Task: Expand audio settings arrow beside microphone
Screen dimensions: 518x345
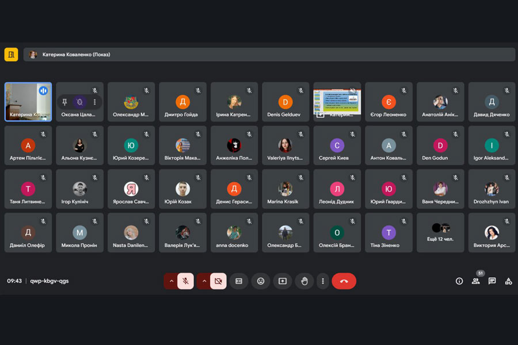Action: pyautogui.click(x=171, y=281)
